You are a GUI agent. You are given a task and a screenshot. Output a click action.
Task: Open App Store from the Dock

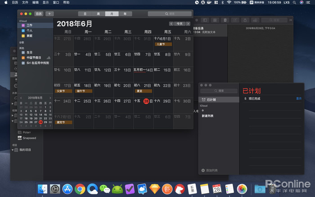coord(67,189)
